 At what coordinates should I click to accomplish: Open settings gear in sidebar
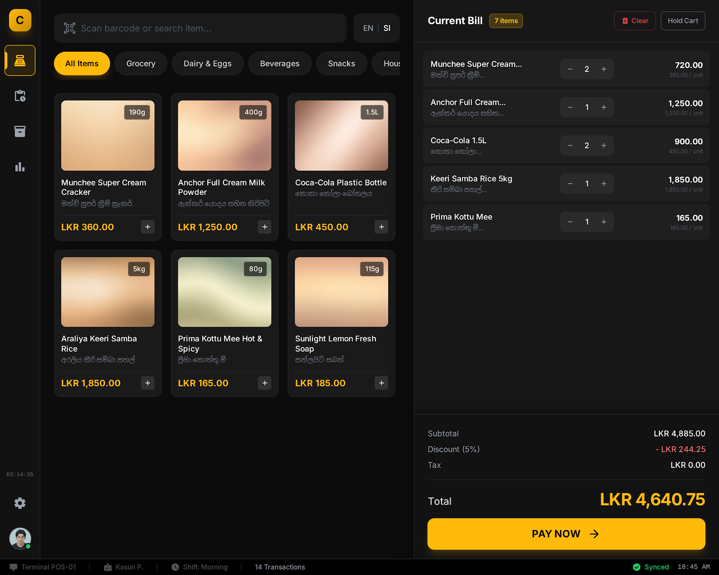click(20, 503)
